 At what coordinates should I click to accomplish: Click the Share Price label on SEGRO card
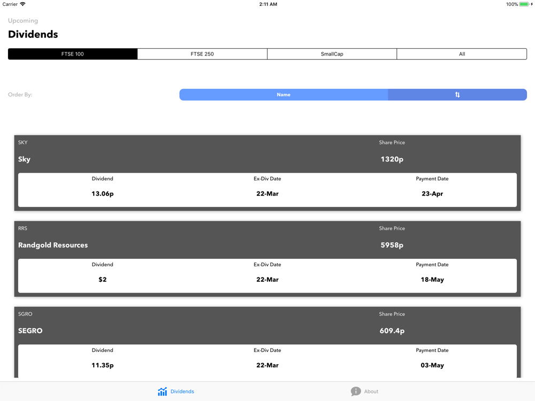coord(392,314)
